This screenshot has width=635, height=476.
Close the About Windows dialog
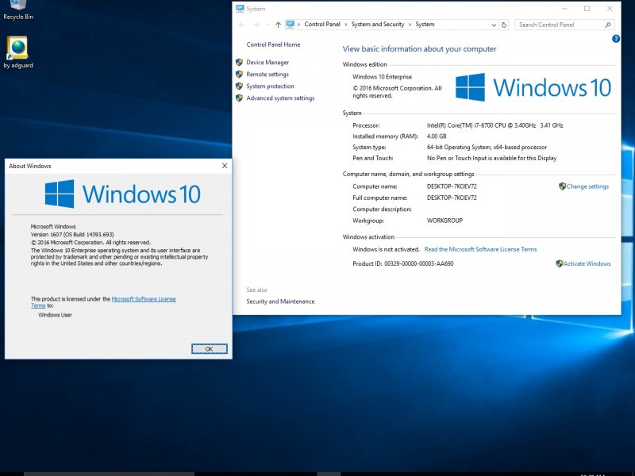click(225, 166)
